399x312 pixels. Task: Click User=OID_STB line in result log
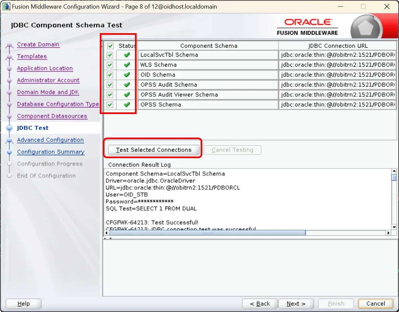pyautogui.click(x=127, y=195)
